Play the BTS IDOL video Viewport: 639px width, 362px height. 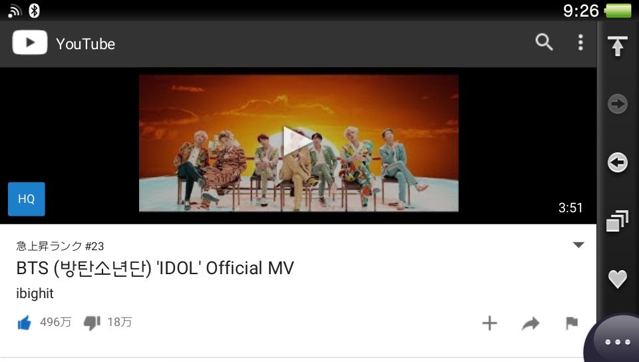coord(298,141)
